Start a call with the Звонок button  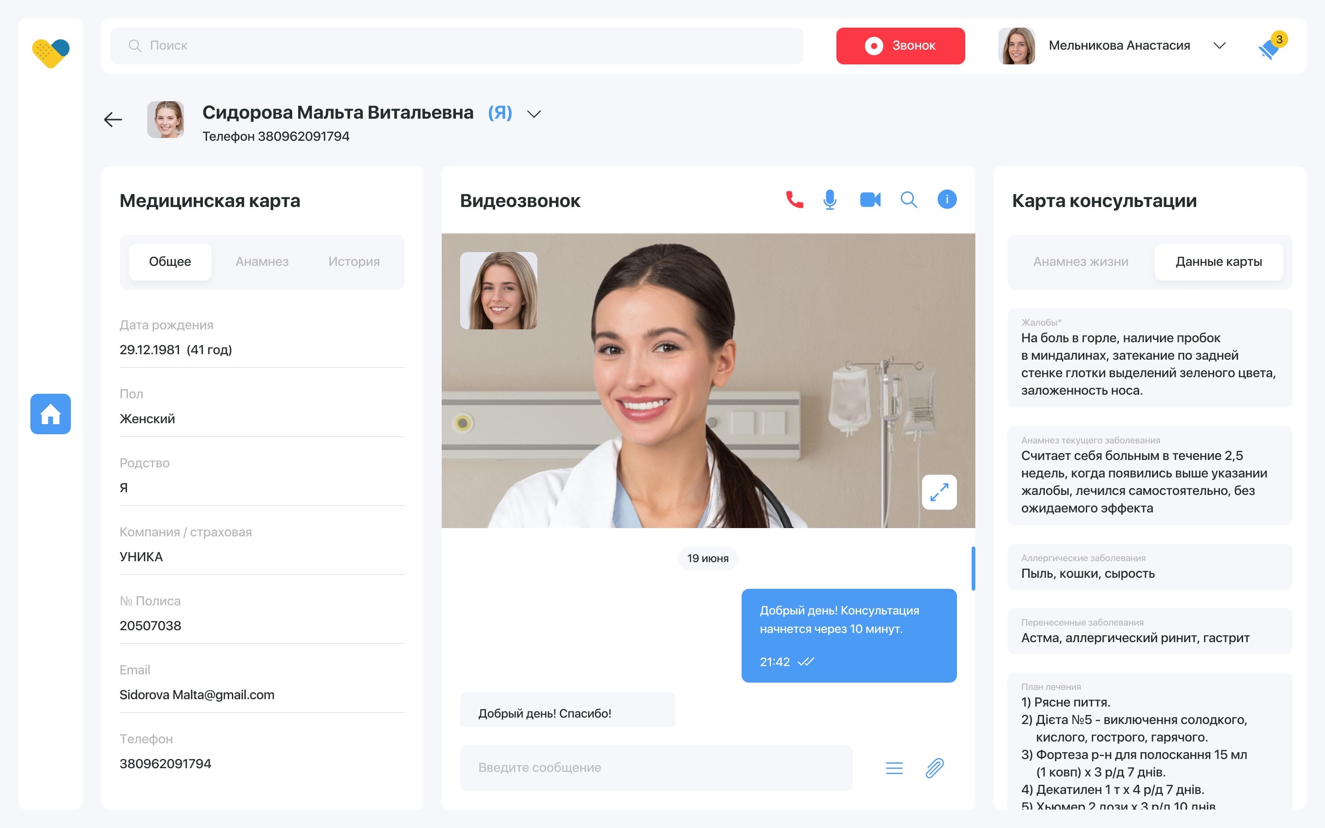pos(901,46)
